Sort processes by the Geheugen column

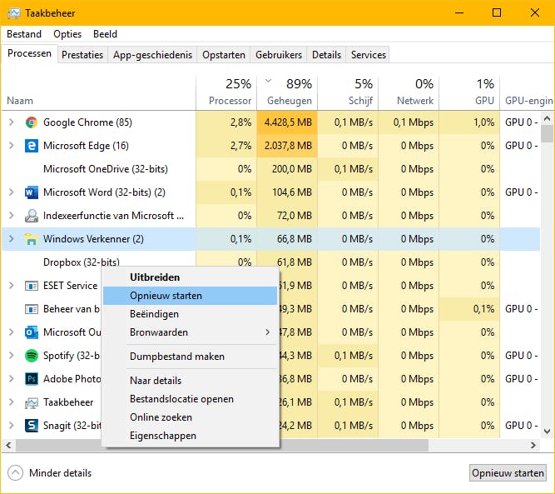click(x=287, y=100)
